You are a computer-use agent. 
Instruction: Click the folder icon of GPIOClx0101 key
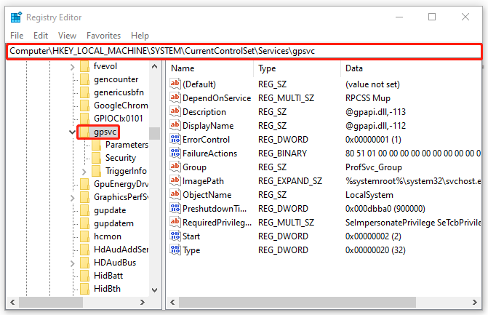click(x=84, y=119)
